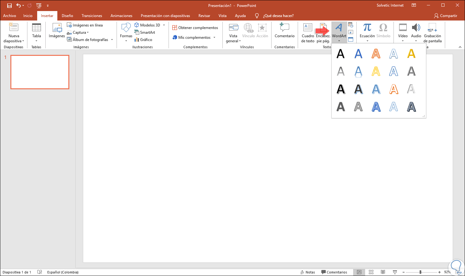The width and height of the screenshot is (465, 276).
Task: Click Obtener complementos button
Action: click(x=195, y=28)
